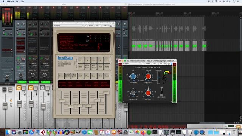Click the red time position display

pyautogui.click(x=157, y=127)
